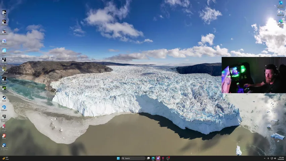Image resolution: width=286 pixels, height=161 pixels.
Task: Open Task View from the taskbar
Action: tap(148, 158)
